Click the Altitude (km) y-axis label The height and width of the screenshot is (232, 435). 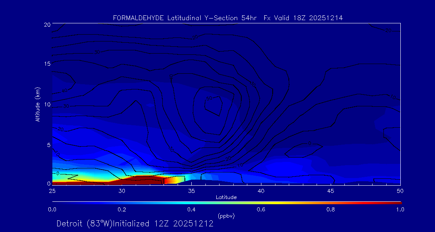click(38, 104)
